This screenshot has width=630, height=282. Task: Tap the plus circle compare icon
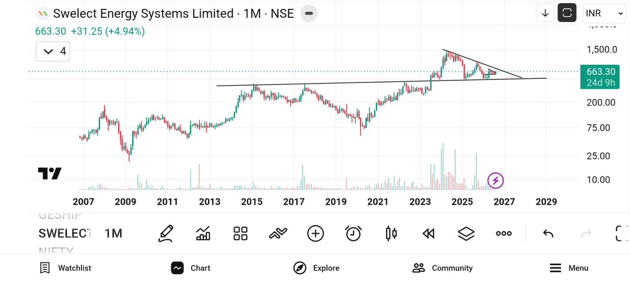tap(315, 233)
